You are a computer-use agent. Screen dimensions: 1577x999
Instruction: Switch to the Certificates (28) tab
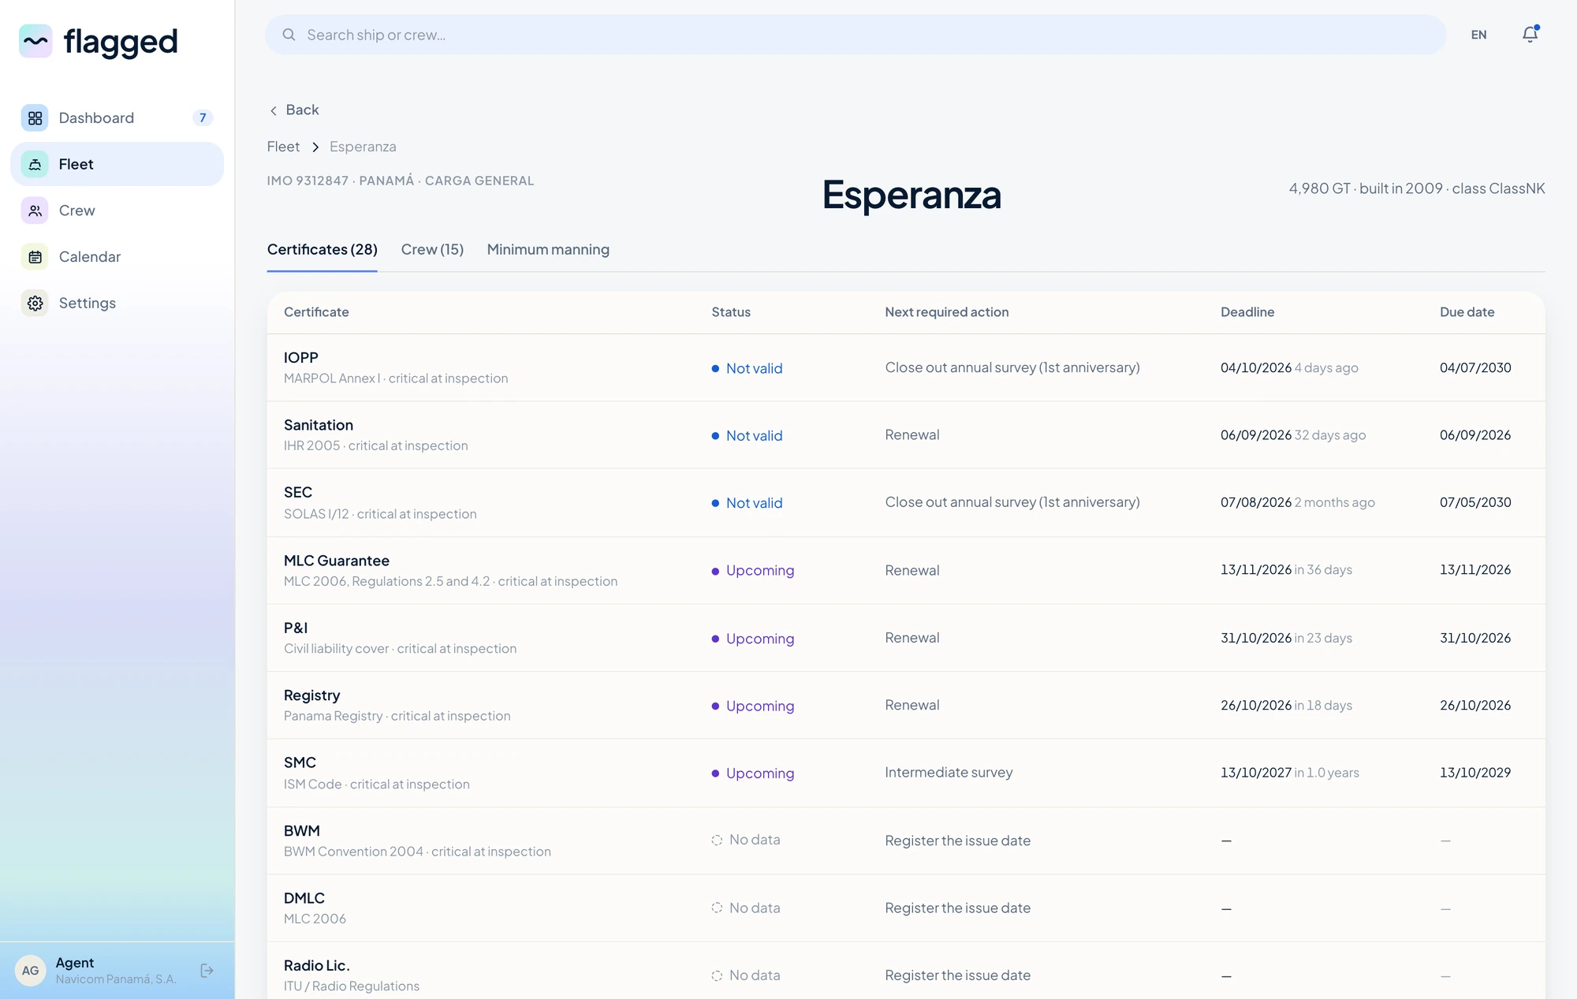(322, 249)
